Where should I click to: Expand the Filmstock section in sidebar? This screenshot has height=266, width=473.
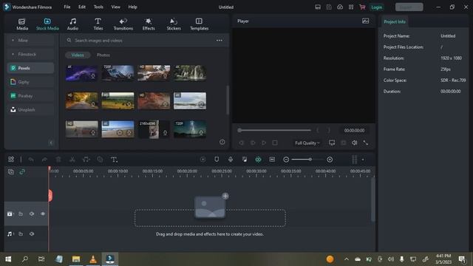coord(30,54)
